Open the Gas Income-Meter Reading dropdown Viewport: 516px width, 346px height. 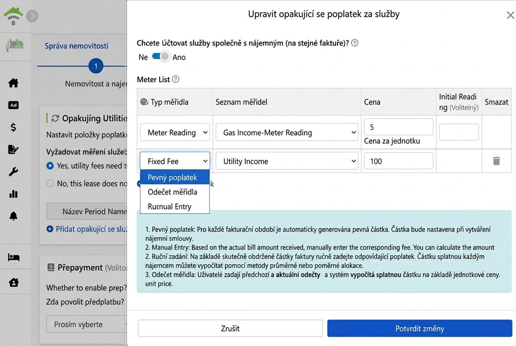click(287, 132)
